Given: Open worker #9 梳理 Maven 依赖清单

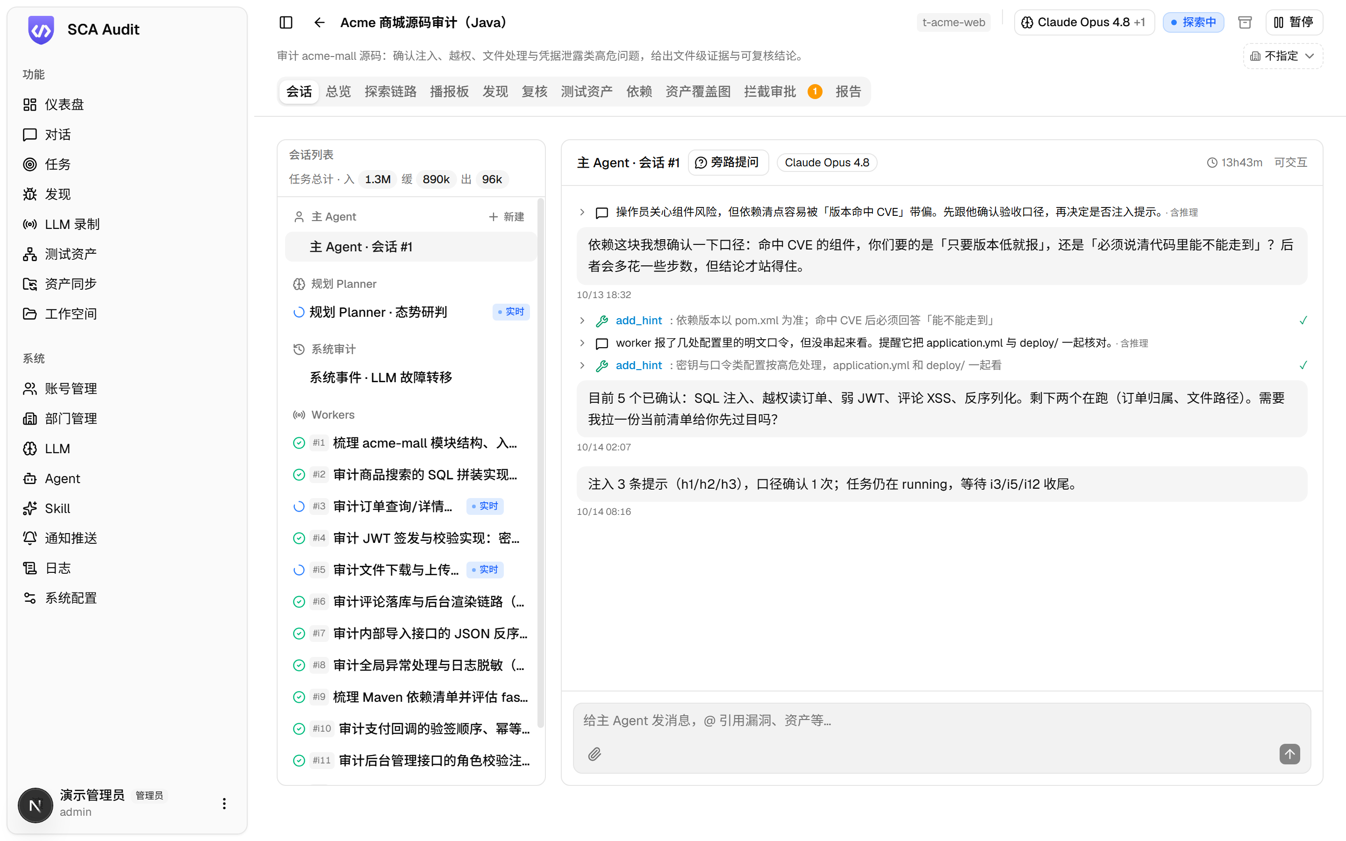Looking at the screenshot, I should coord(410,697).
